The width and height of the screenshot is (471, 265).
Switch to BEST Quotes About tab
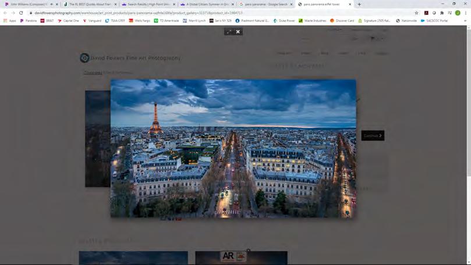point(90,4)
